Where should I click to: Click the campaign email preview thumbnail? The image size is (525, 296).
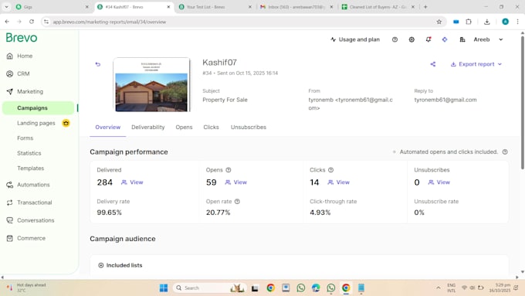151,84
